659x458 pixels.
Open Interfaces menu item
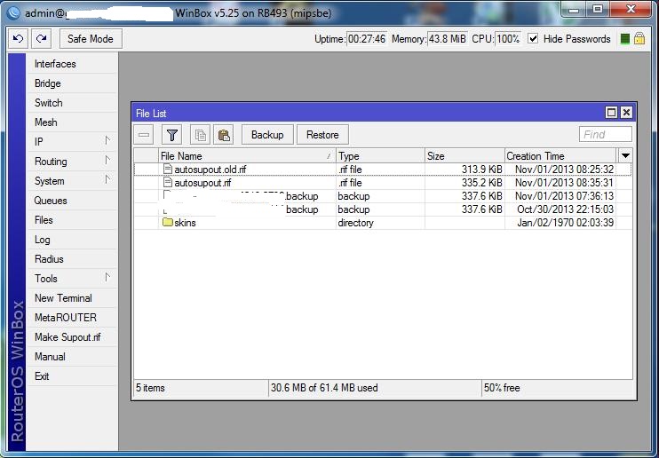tap(72, 64)
